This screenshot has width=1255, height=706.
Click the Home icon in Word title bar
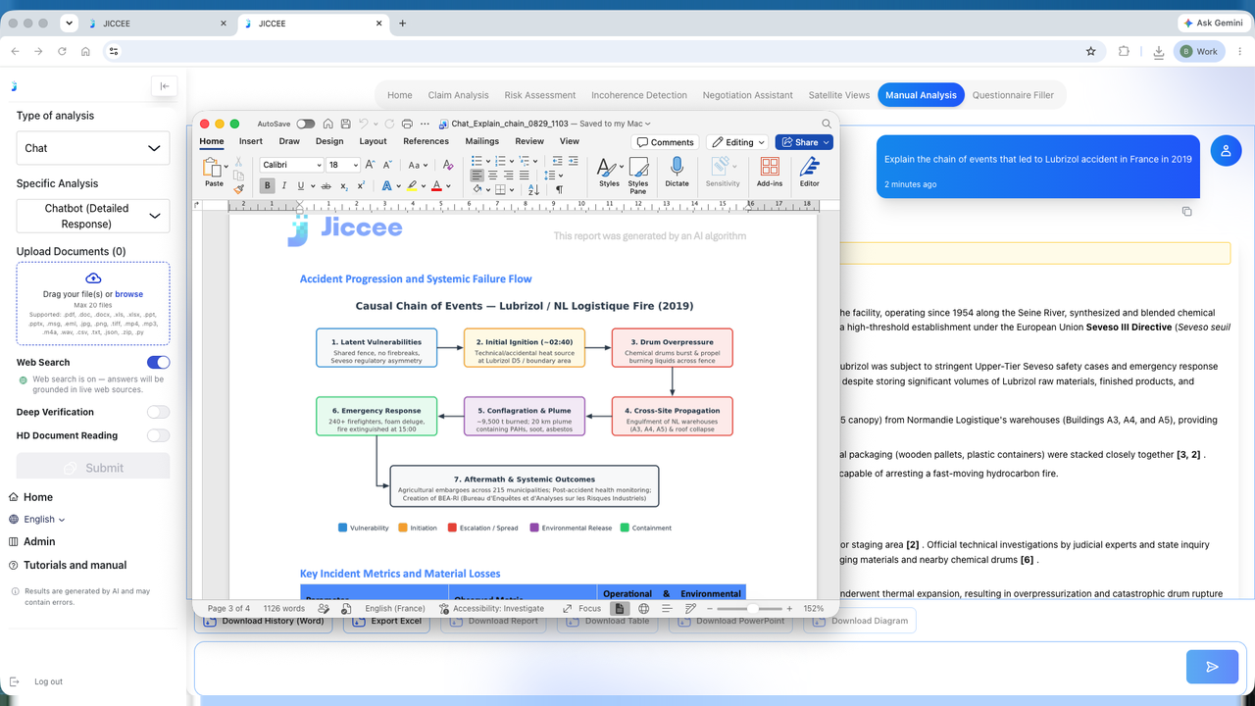(328, 124)
